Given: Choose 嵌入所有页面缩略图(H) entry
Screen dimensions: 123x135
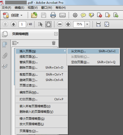Looking at the screenshot, I should click(41, 106).
